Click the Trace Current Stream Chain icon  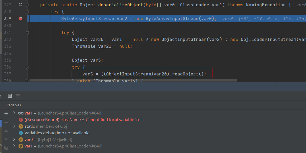pos(18,96)
